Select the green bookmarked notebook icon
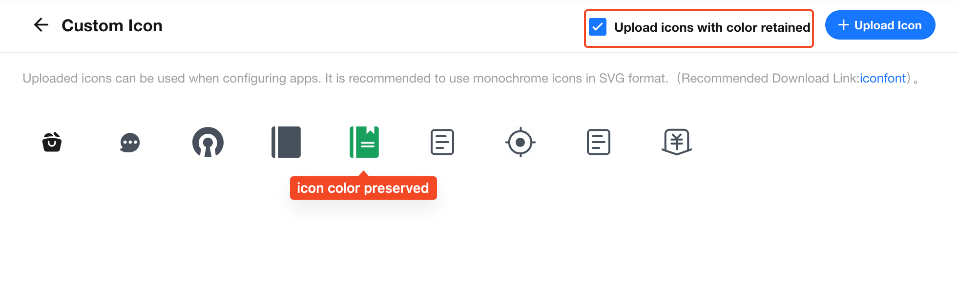 364,142
